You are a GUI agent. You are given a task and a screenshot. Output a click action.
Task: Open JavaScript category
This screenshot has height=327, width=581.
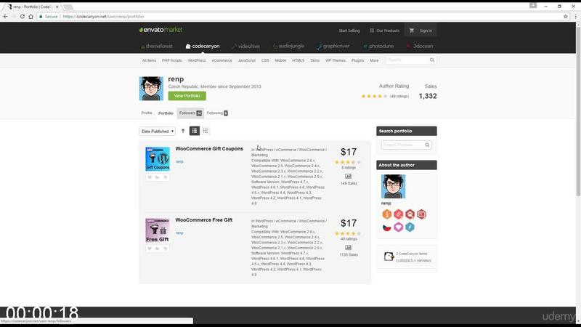click(247, 60)
